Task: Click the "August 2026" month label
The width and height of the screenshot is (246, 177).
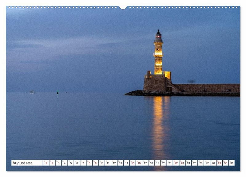Action: (x=22, y=163)
